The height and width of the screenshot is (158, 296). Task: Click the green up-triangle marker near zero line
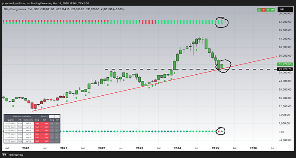[x=222, y=131]
